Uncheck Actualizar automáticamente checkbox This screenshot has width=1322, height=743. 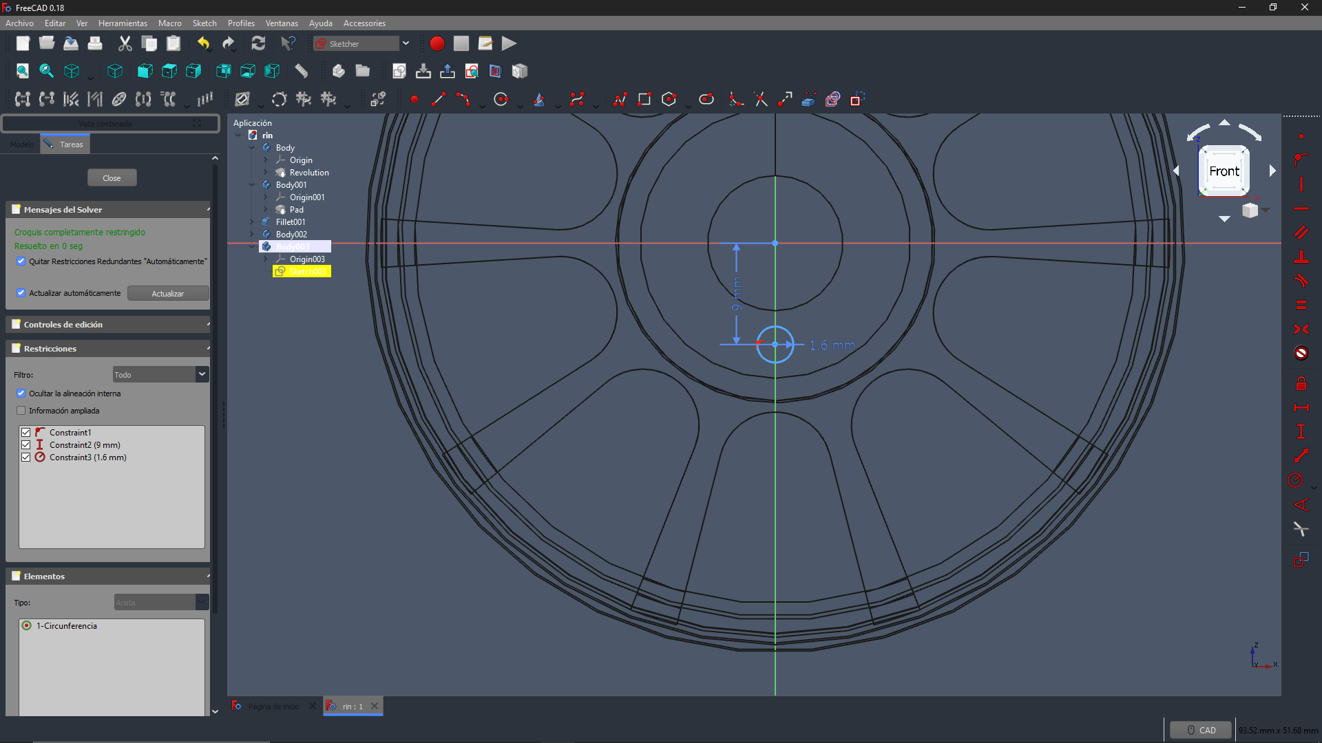tap(21, 293)
